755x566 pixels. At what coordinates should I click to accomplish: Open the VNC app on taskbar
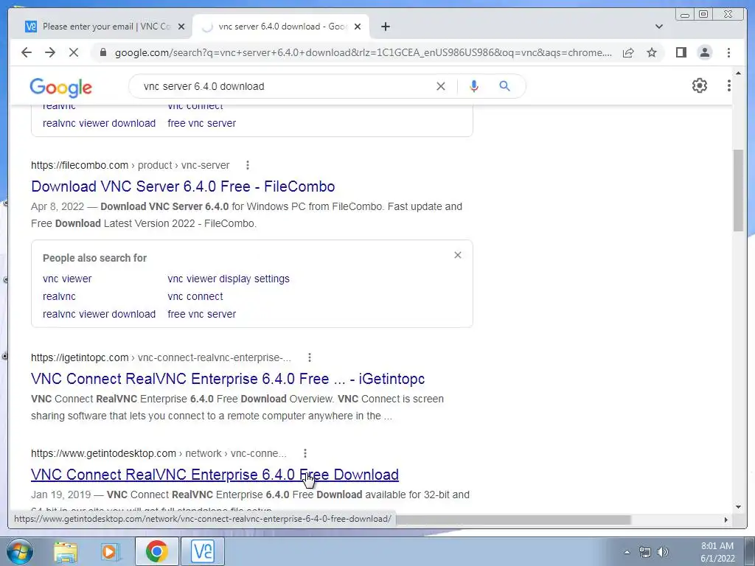click(x=202, y=551)
